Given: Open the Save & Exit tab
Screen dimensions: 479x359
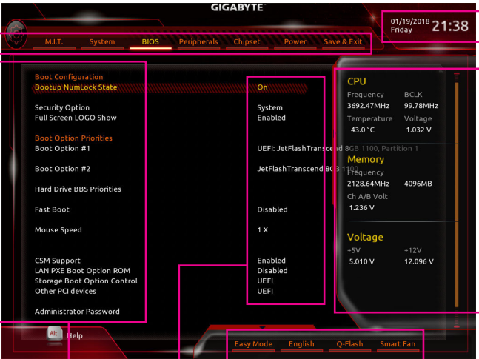Looking at the screenshot, I should pyautogui.click(x=343, y=42).
